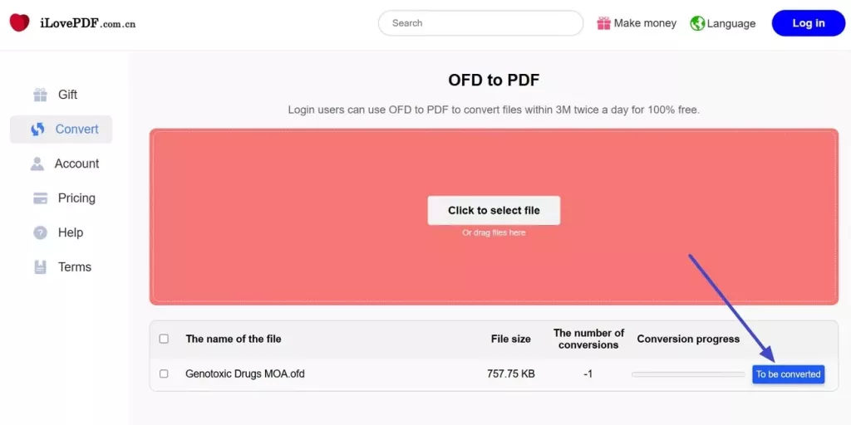Toggle the select-all files checkbox
This screenshot has width=851, height=425.
pos(164,339)
